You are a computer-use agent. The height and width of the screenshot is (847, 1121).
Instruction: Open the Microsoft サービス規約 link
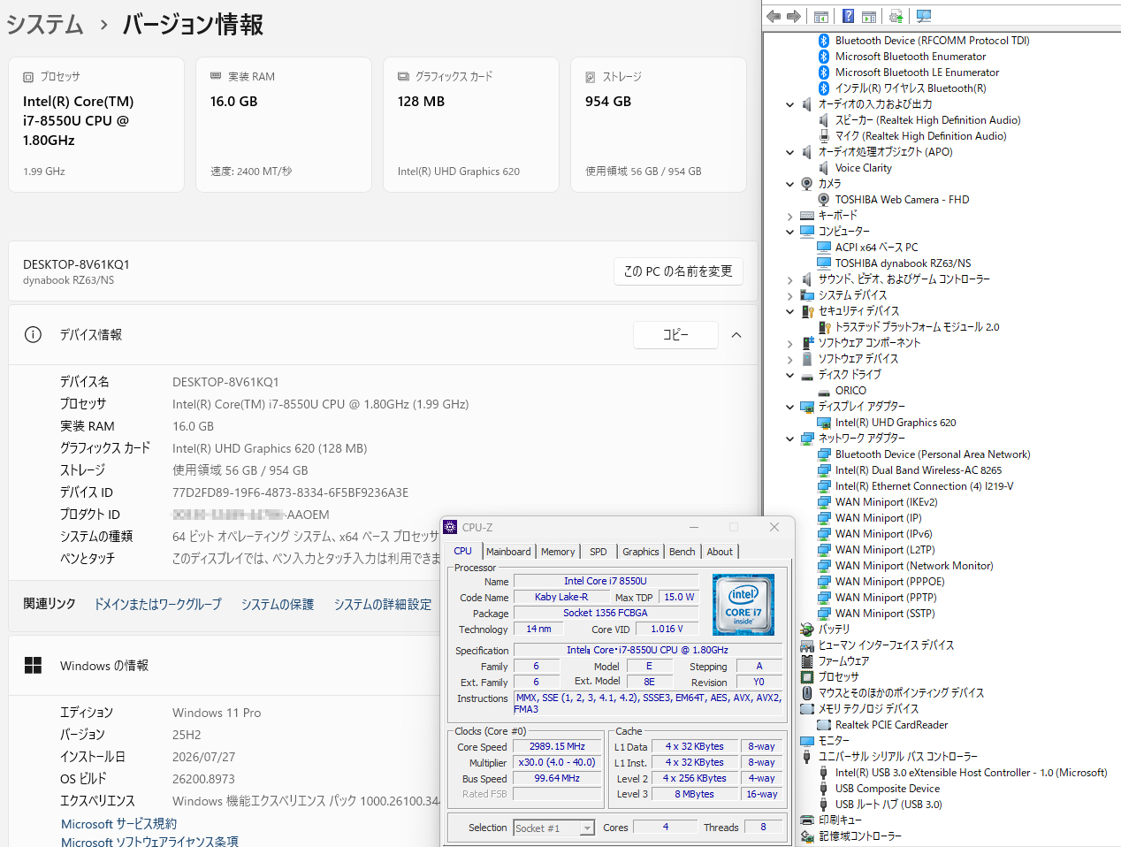(118, 823)
